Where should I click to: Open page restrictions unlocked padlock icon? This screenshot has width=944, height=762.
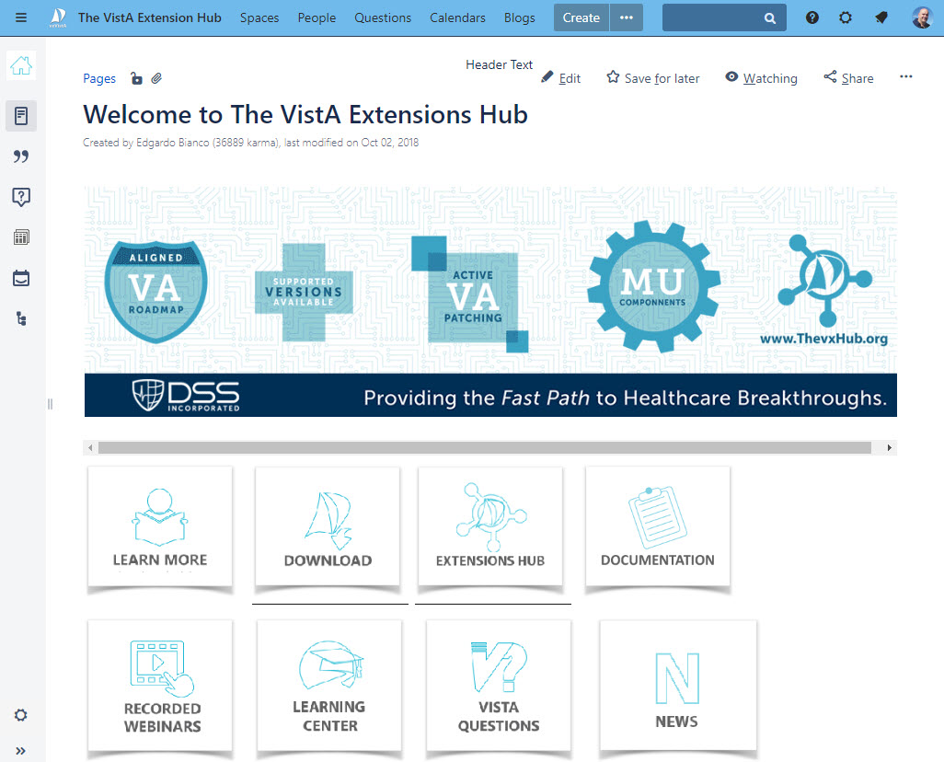coord(137,78)
